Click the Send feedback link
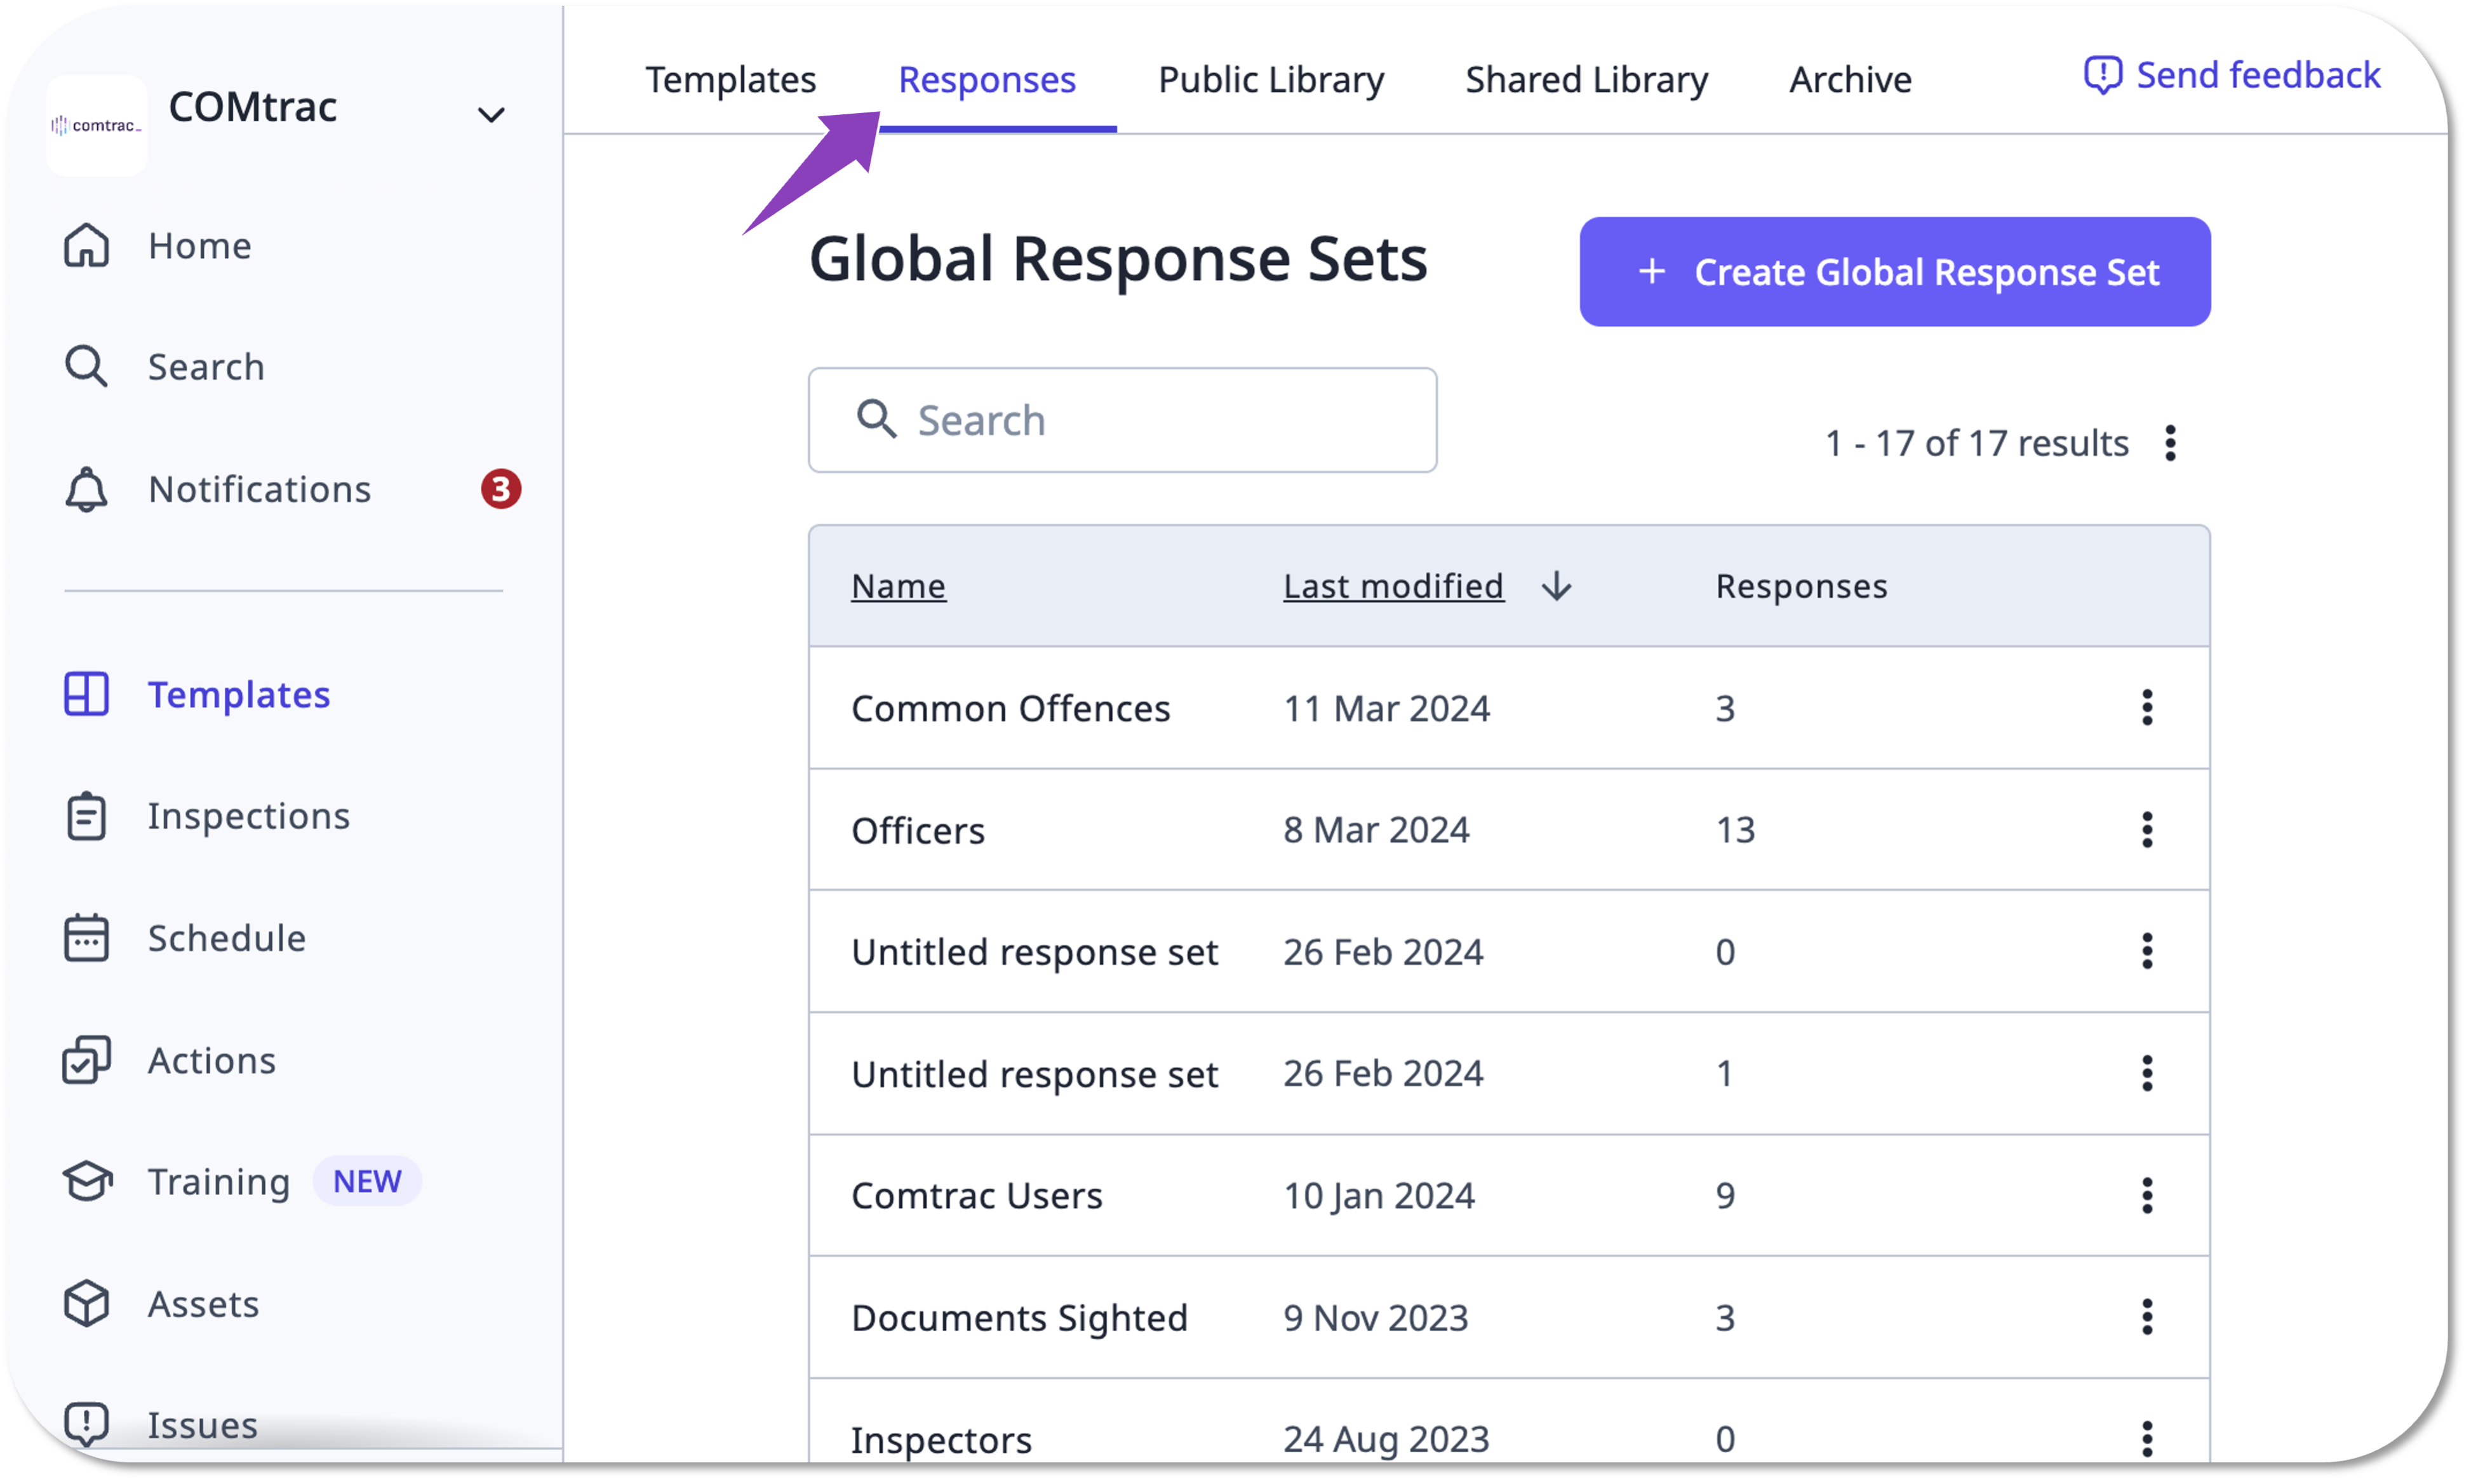2471x1484 pixels. pos(2232,75)
